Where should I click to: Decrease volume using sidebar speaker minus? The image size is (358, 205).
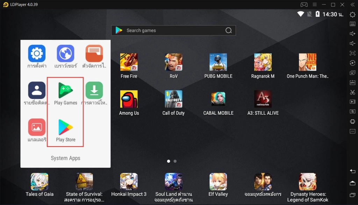pyautogui.click(x=352, y=43)
